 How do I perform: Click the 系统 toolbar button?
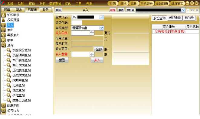click(121, 10)
